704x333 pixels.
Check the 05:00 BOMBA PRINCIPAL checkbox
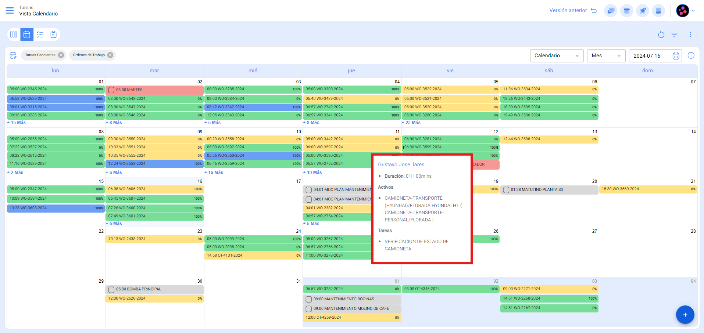pos(111,290)
